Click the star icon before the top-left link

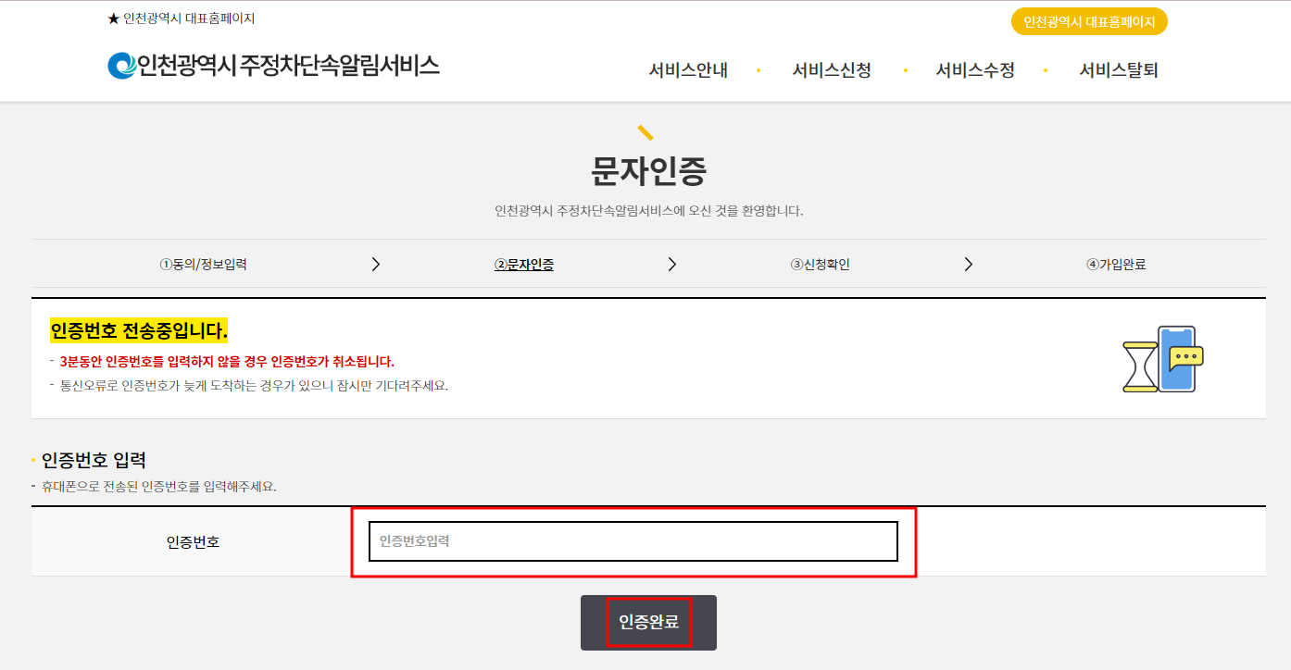(x=113, y=17)
